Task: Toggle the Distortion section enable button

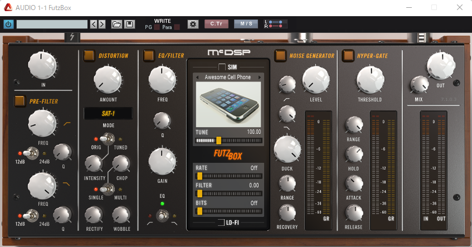Action: (x=89, y=55)
